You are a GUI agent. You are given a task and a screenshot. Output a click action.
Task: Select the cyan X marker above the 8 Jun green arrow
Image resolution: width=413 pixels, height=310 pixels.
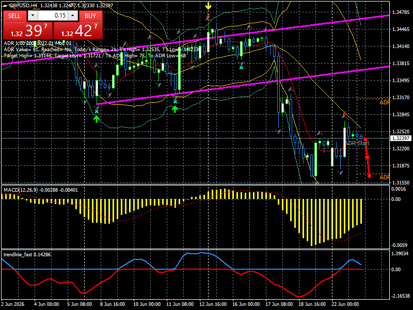pyautogui.click(x=97, y=112)
